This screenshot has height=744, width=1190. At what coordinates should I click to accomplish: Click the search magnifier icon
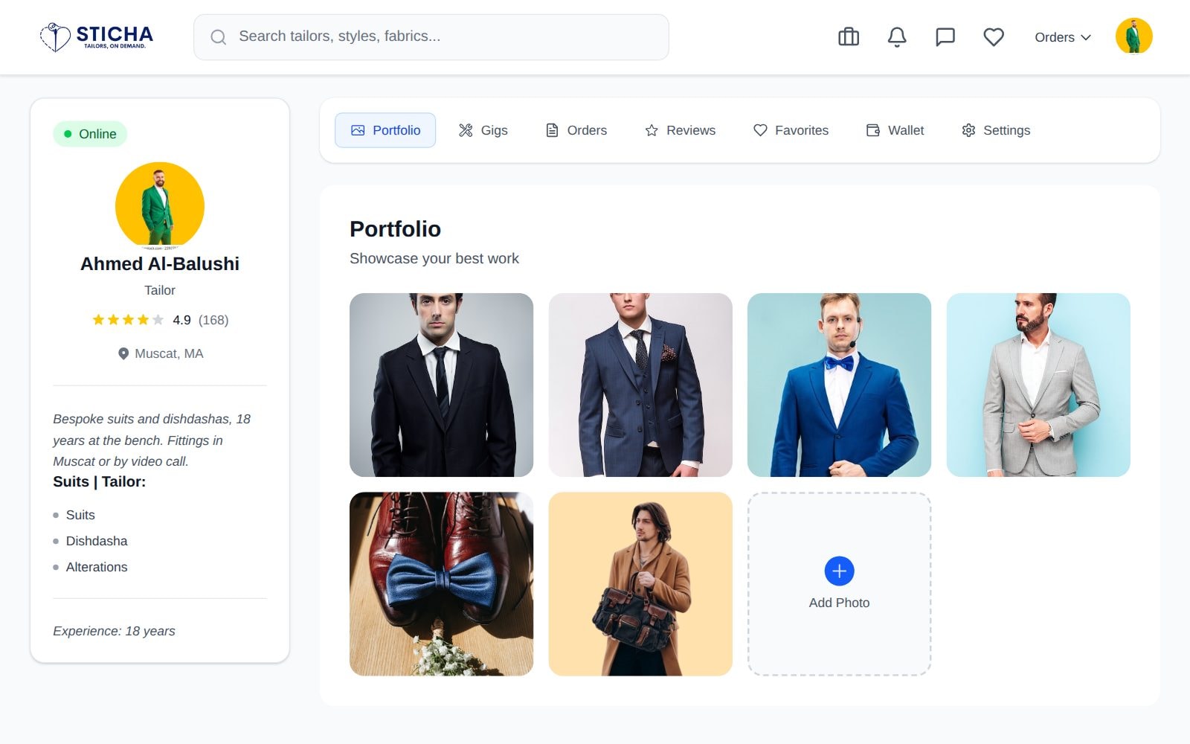(218, 37)
